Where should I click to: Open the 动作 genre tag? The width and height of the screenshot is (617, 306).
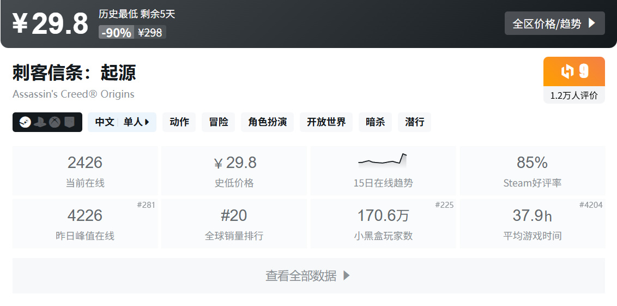[179, 122]
